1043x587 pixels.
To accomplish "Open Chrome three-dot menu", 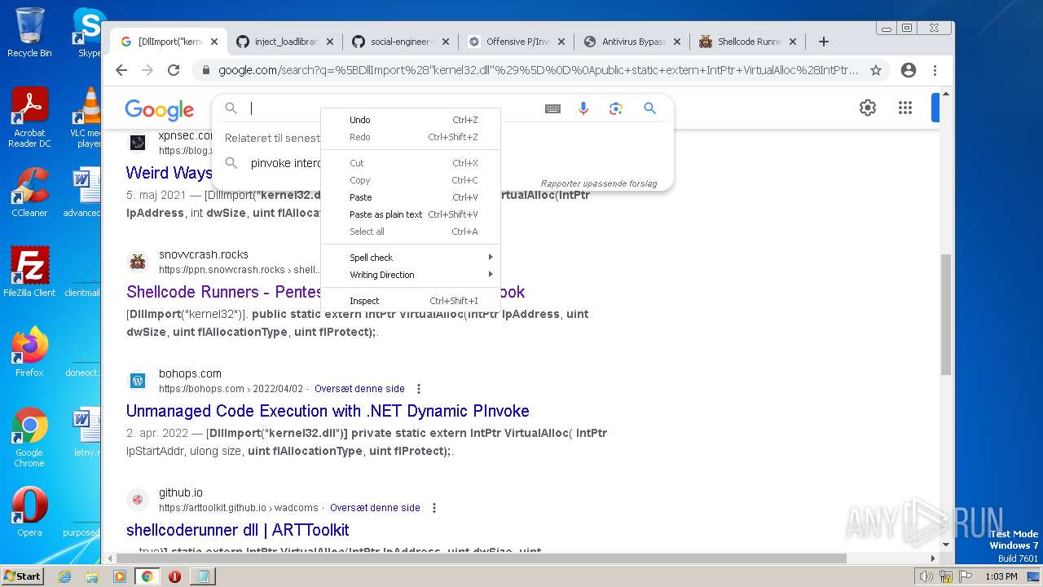I will coord(935,70).
